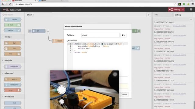Clear debug log with trash icon

tap(191, 19)
